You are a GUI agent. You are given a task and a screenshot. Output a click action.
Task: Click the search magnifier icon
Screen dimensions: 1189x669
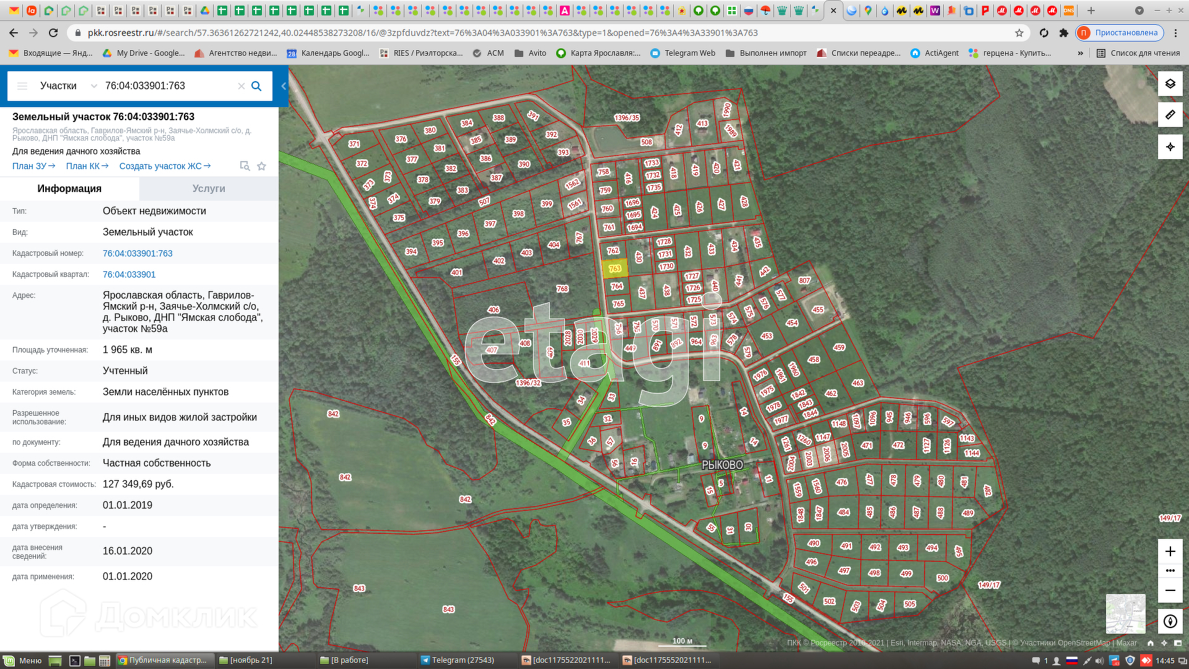point(256,86)
